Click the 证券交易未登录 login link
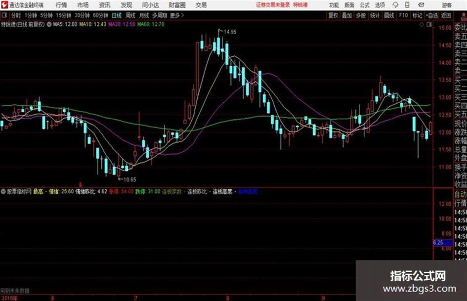Screen dimensions: 467x301 (x=273, y=5)
